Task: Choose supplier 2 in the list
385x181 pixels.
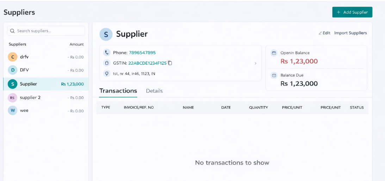Action: (46, 98)
